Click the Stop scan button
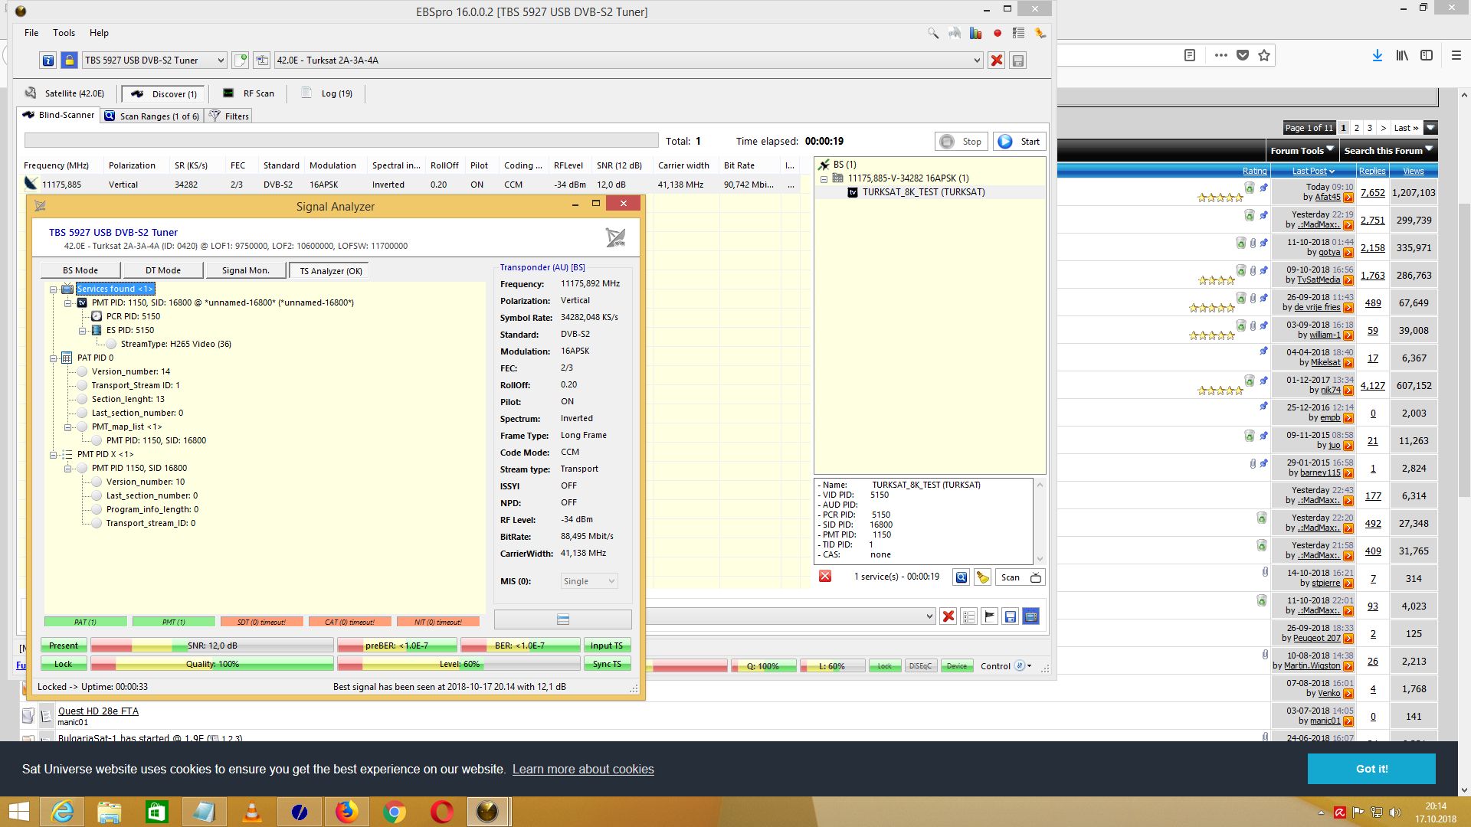Image resolution: width=1471 pixels, height=827 pixels. click(962, 142)
